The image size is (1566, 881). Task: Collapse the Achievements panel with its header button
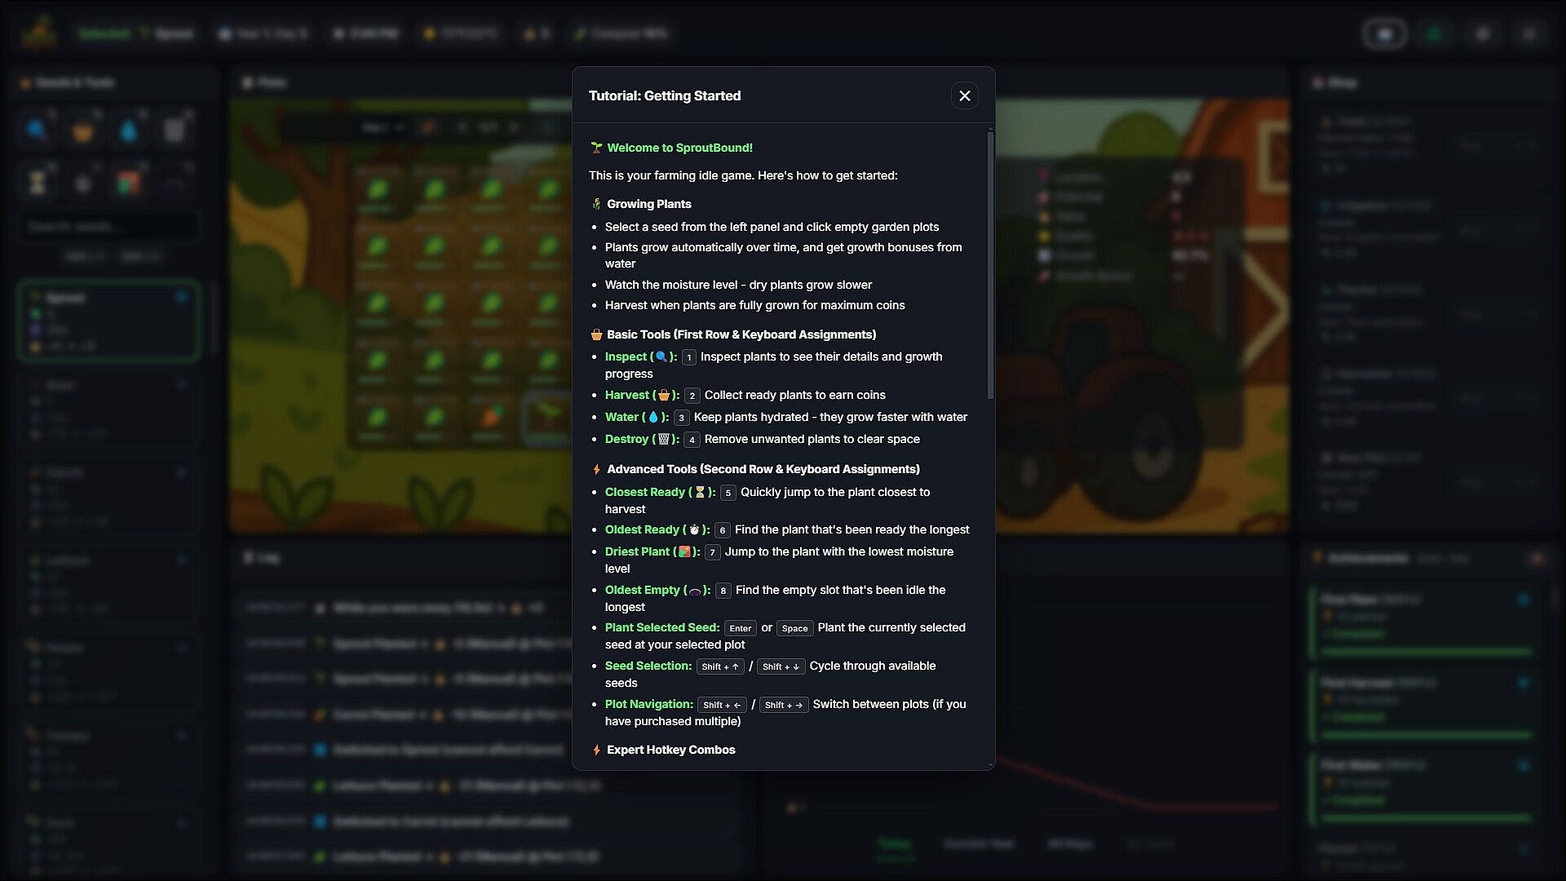pyautogui.click(x=1537, y=559)
